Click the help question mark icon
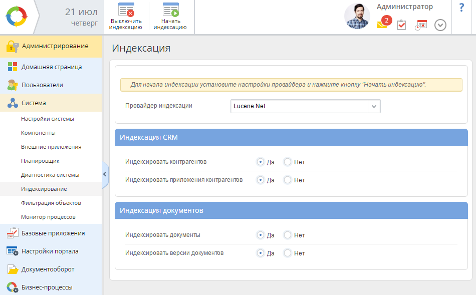The width and height of the screenshot is (476, 295). pyautogui.click(x=461, y=8)
